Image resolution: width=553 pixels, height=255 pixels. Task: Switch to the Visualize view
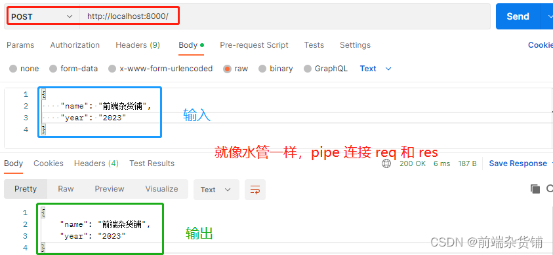click(x=161, y=189)
